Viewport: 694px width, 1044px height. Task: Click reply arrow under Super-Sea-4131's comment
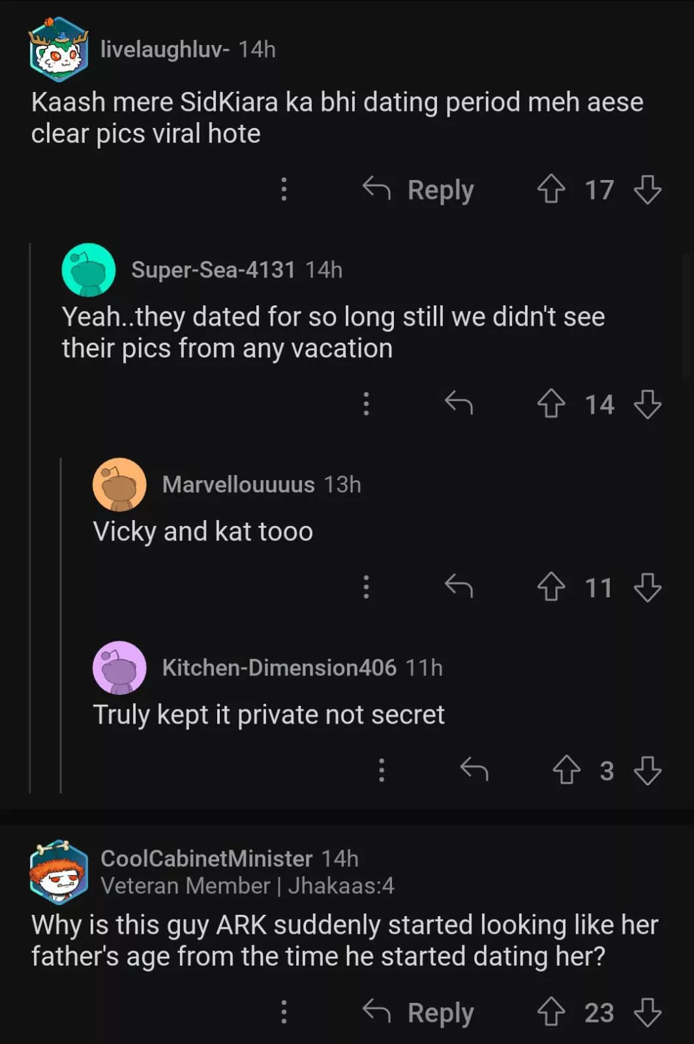coord(459,404)
